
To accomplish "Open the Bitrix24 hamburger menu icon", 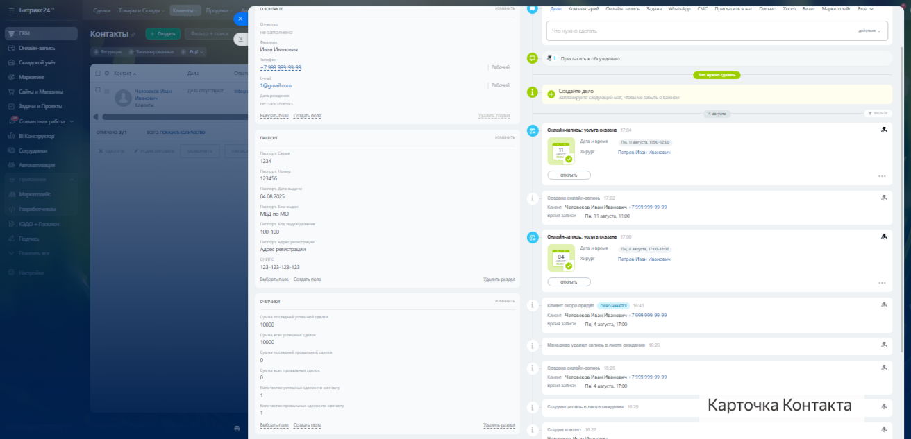I will coord(11,10).
